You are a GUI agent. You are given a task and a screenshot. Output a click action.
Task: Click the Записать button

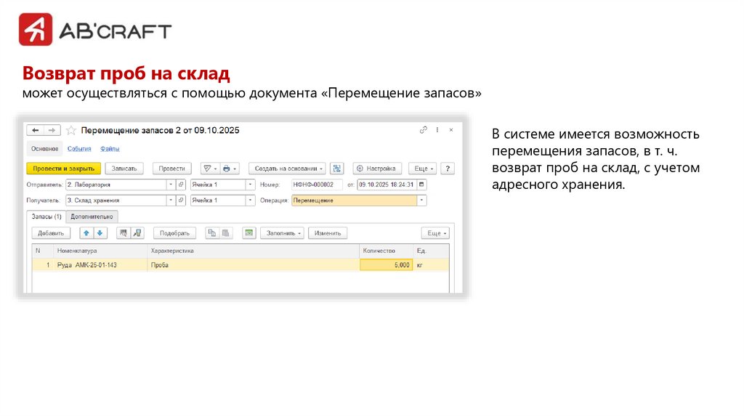coord(124,169)
